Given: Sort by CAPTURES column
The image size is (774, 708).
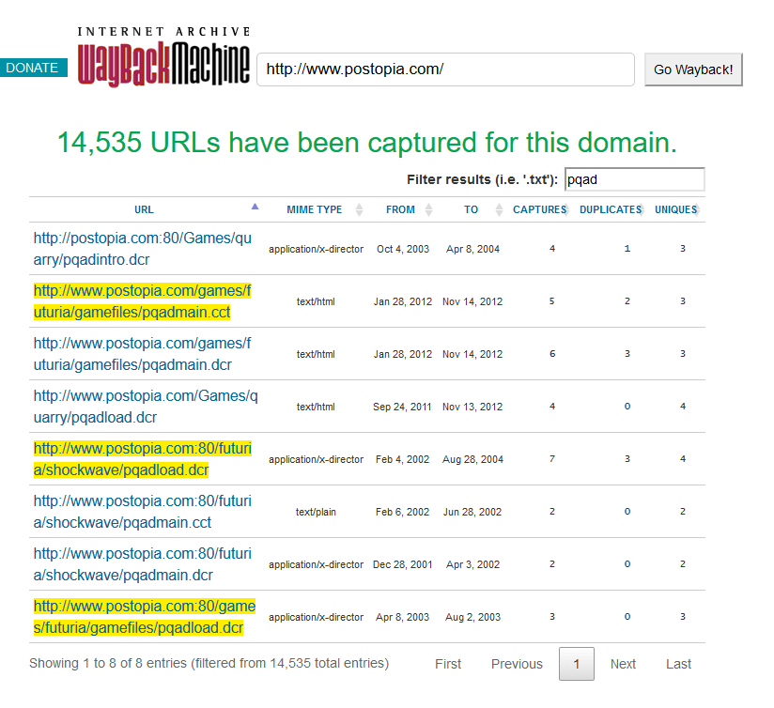Looking at the screenshot, I should 539,209.
